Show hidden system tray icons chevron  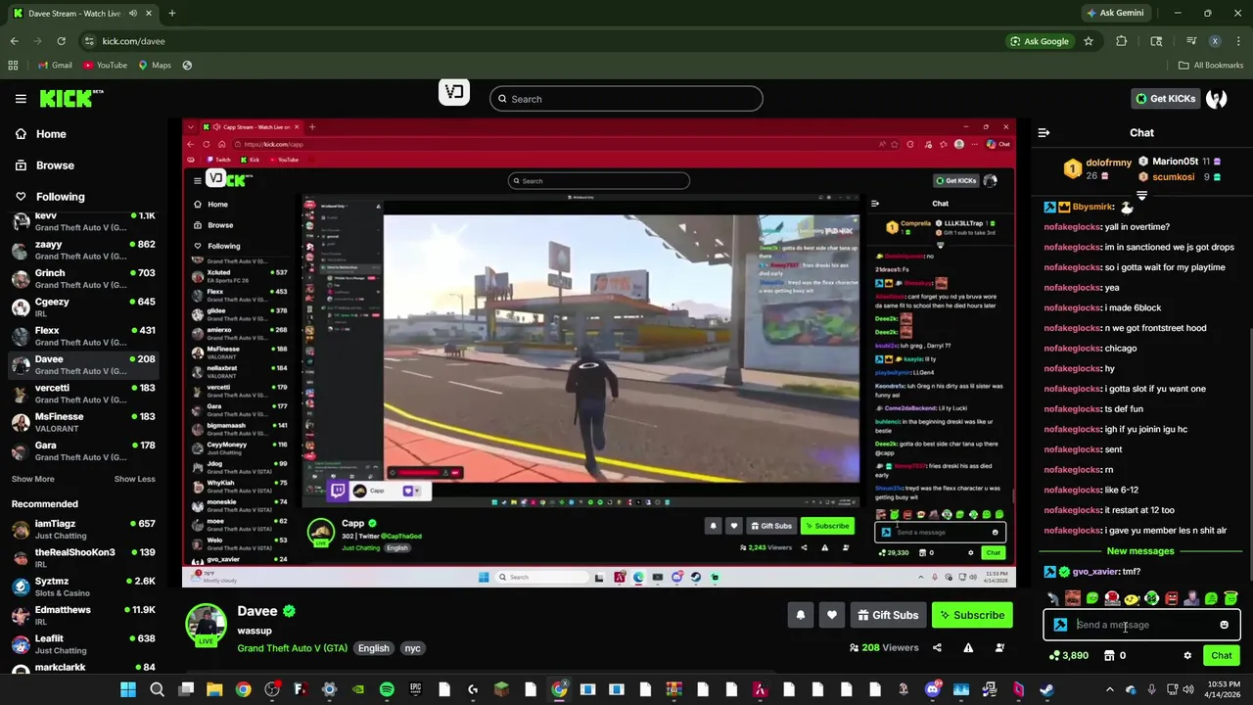(1109, 689)
